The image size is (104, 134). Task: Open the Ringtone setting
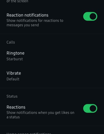coord(52,56)
